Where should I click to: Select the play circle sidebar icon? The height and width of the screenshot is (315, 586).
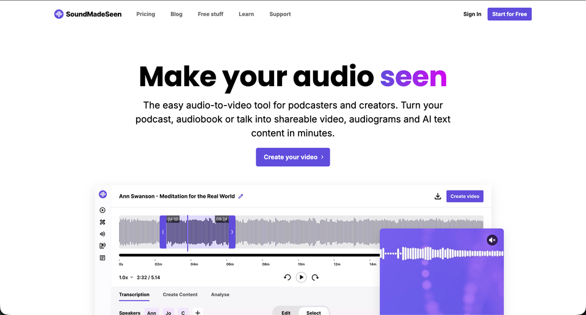(x=103, y=211)
